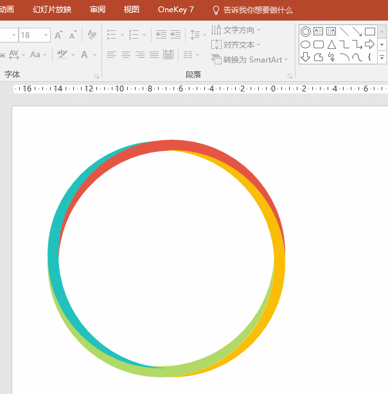Decrease the paragraph indent level
This screenshot has height=394, width=388.
click(161, 35)
